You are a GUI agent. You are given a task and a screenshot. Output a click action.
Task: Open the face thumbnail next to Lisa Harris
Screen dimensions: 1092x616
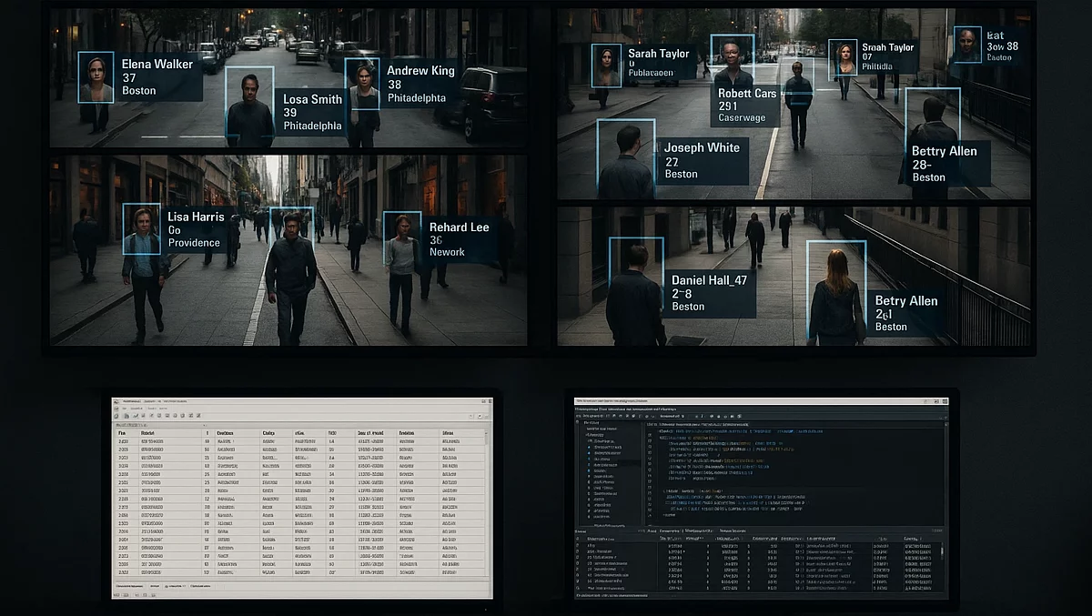141,228
